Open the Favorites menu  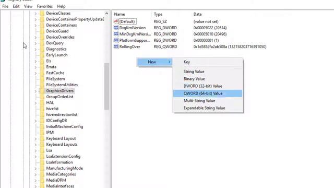45,6
